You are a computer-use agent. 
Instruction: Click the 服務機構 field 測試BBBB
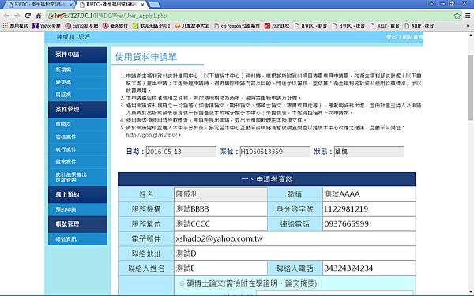click(x=220, y=209)
